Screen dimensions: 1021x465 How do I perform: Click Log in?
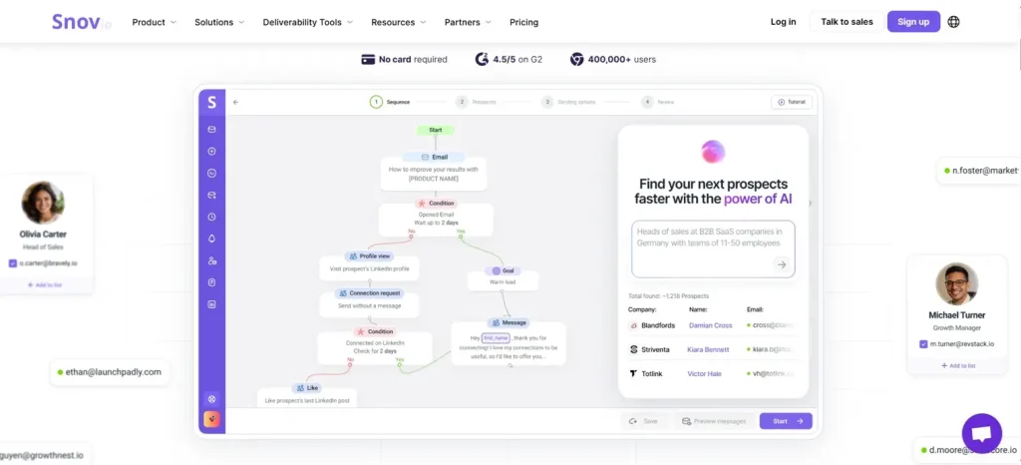point(783,22)
